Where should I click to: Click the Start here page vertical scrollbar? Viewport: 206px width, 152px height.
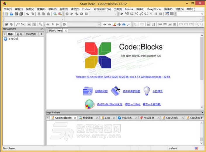pos(202,71)
